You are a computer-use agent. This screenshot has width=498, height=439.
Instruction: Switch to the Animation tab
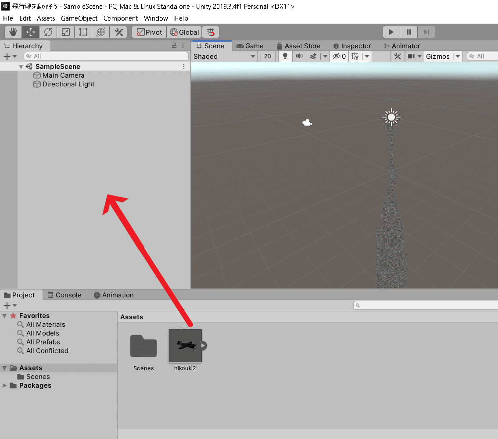[x=114, y=295]
